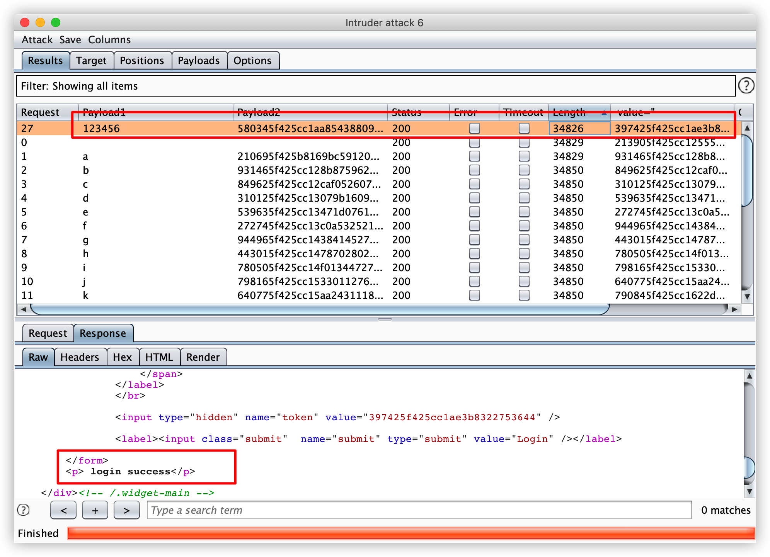This screenshot has width=770, height=557.
Task: Toggle Error checkbox for request 5
Action: (x=474, y=212)
